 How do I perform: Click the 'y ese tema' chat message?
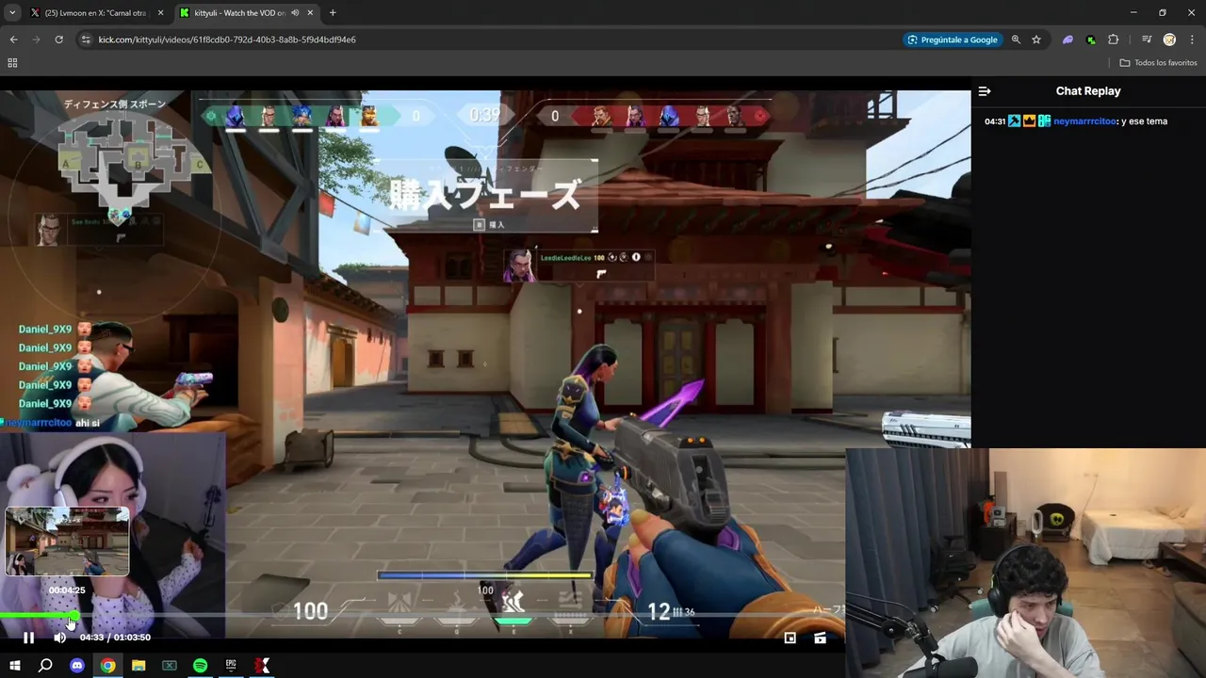tap(1145, 121)
